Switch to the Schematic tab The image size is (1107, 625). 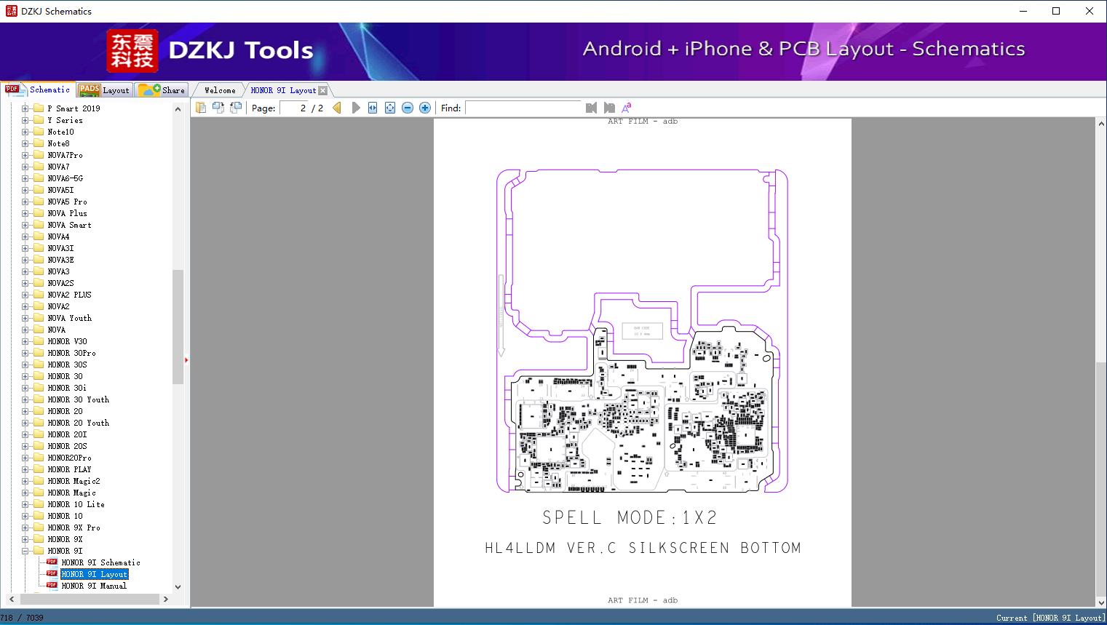38,89
